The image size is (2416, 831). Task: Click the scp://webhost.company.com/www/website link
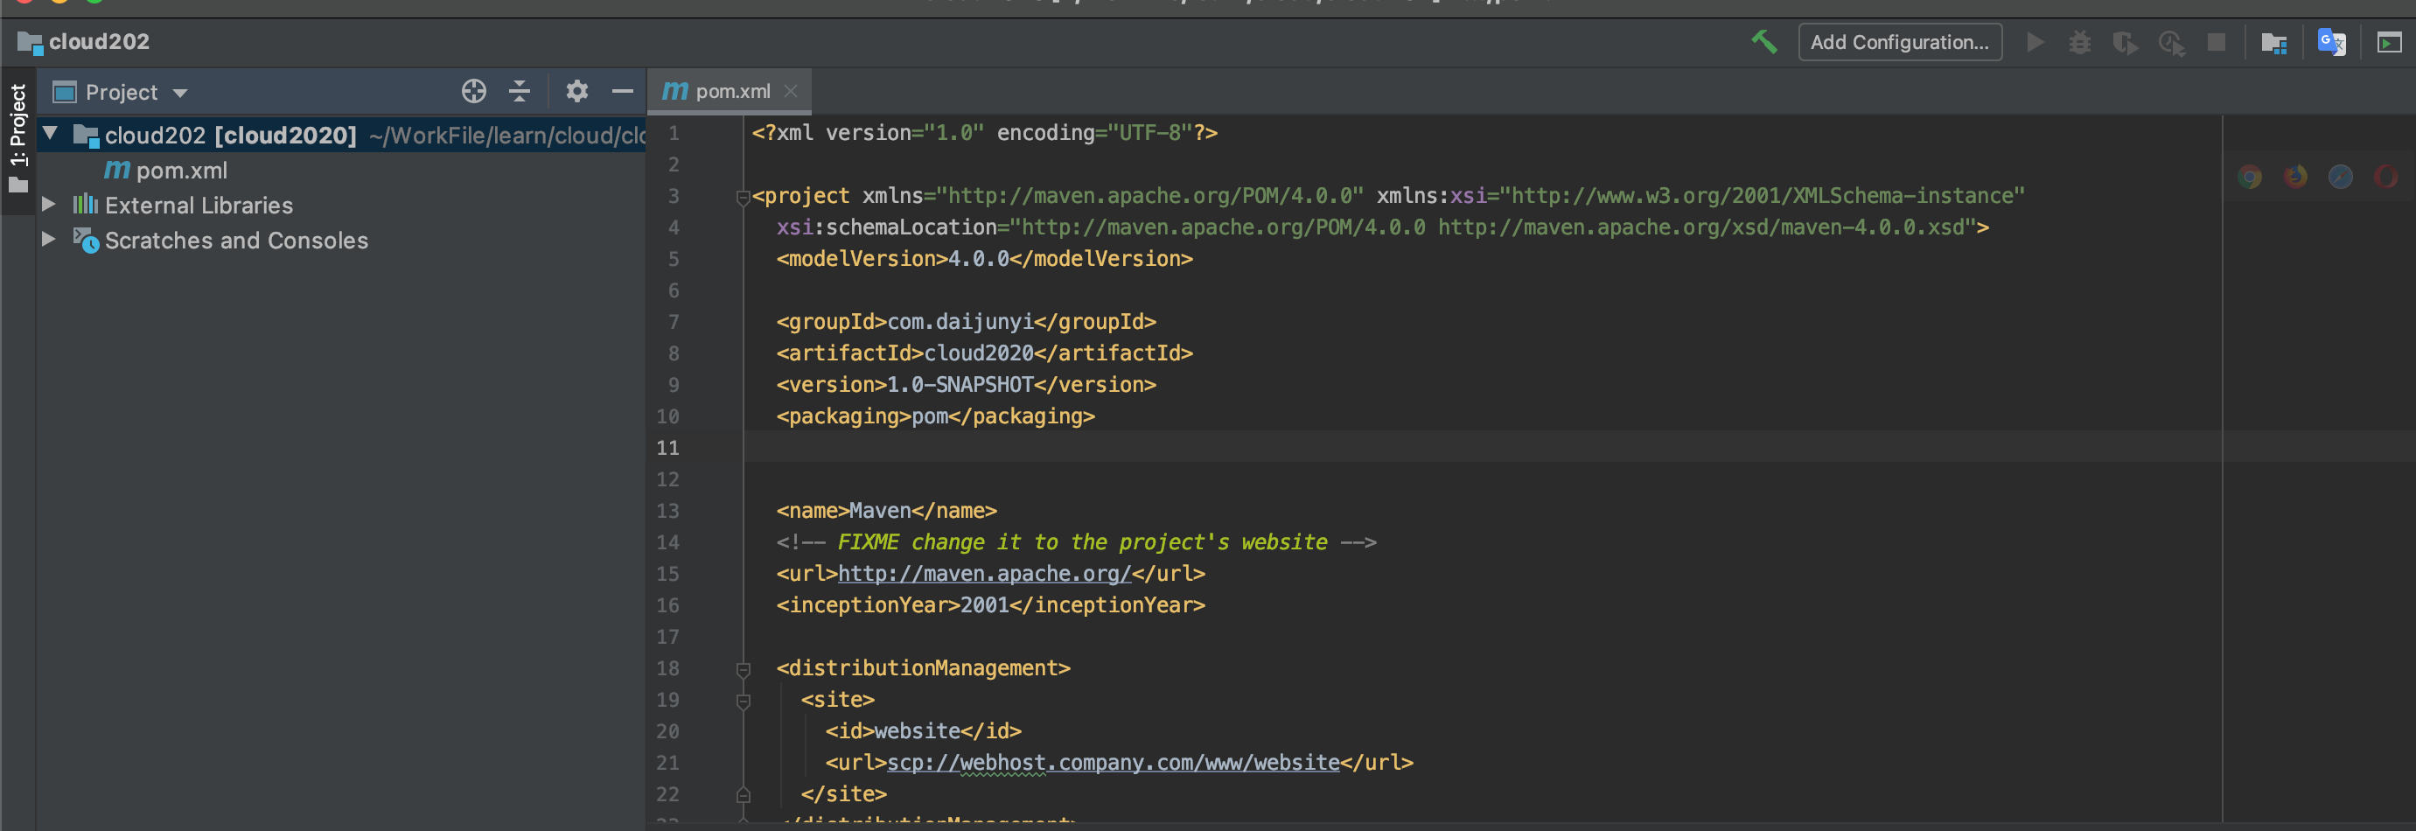point(1114,763)
